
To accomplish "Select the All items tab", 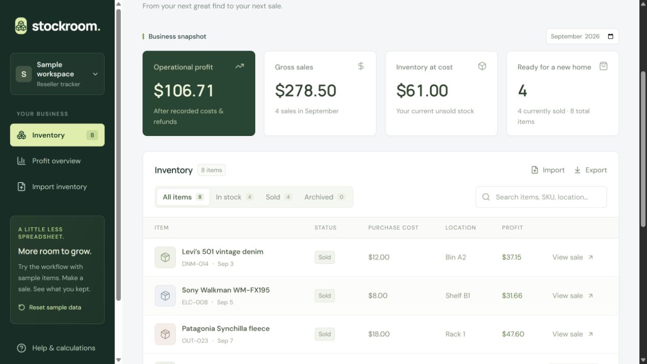I will [x=183, y=197].
